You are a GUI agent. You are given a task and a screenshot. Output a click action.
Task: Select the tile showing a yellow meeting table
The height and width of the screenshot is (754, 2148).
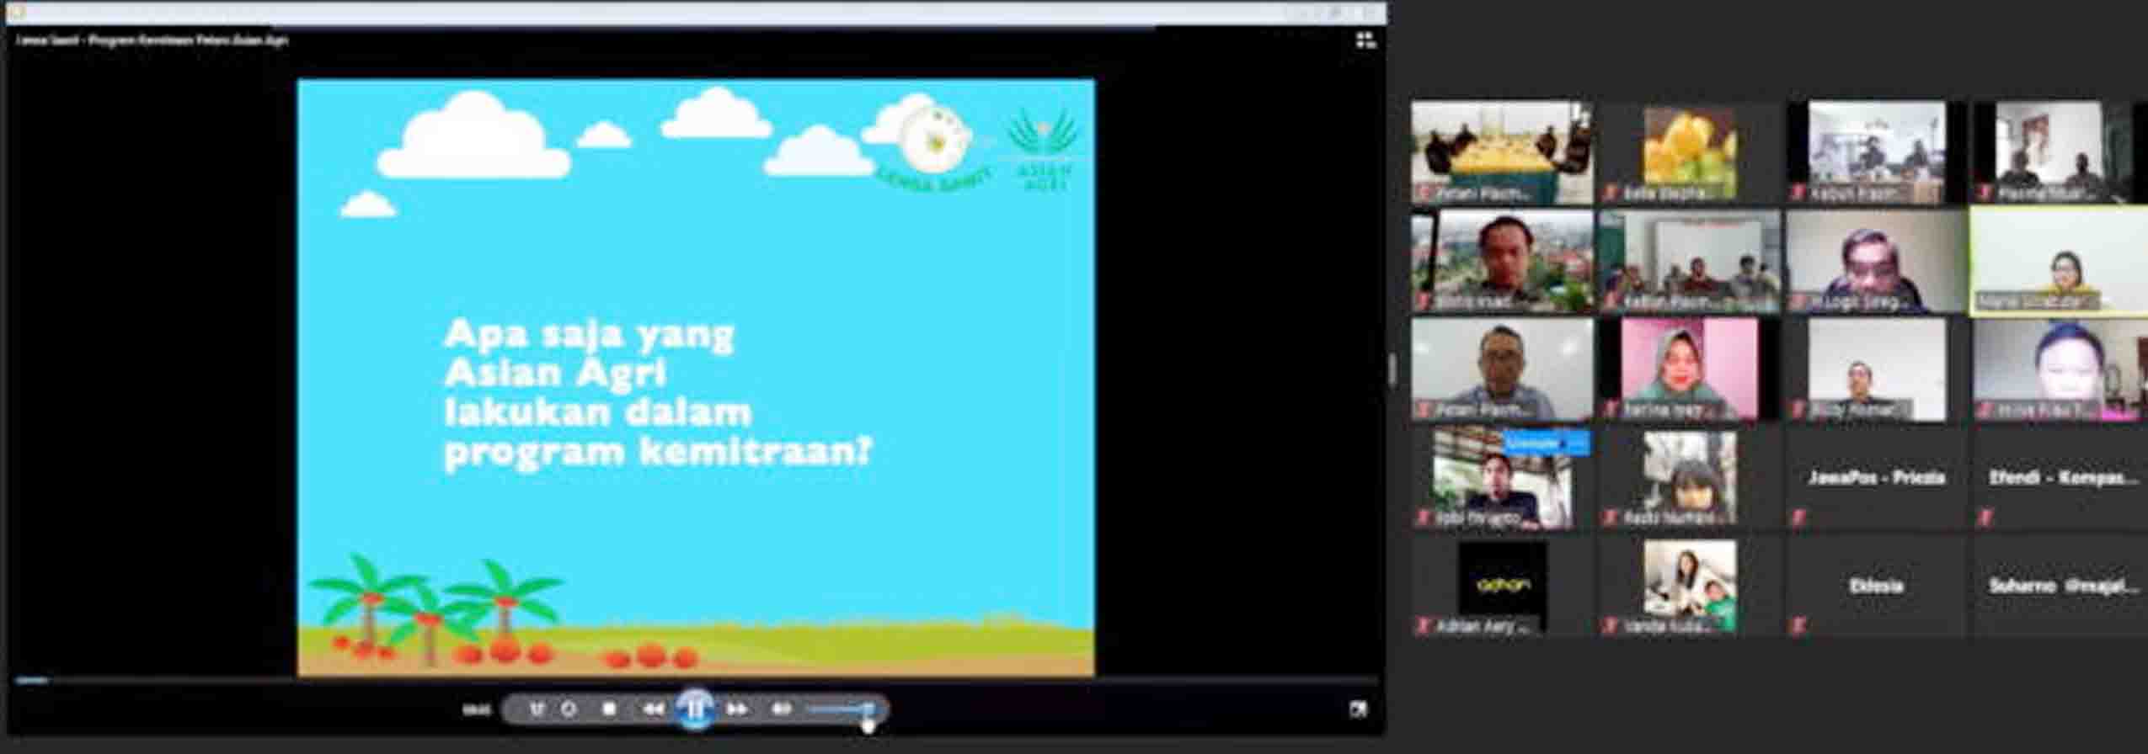click(1502, 152)
